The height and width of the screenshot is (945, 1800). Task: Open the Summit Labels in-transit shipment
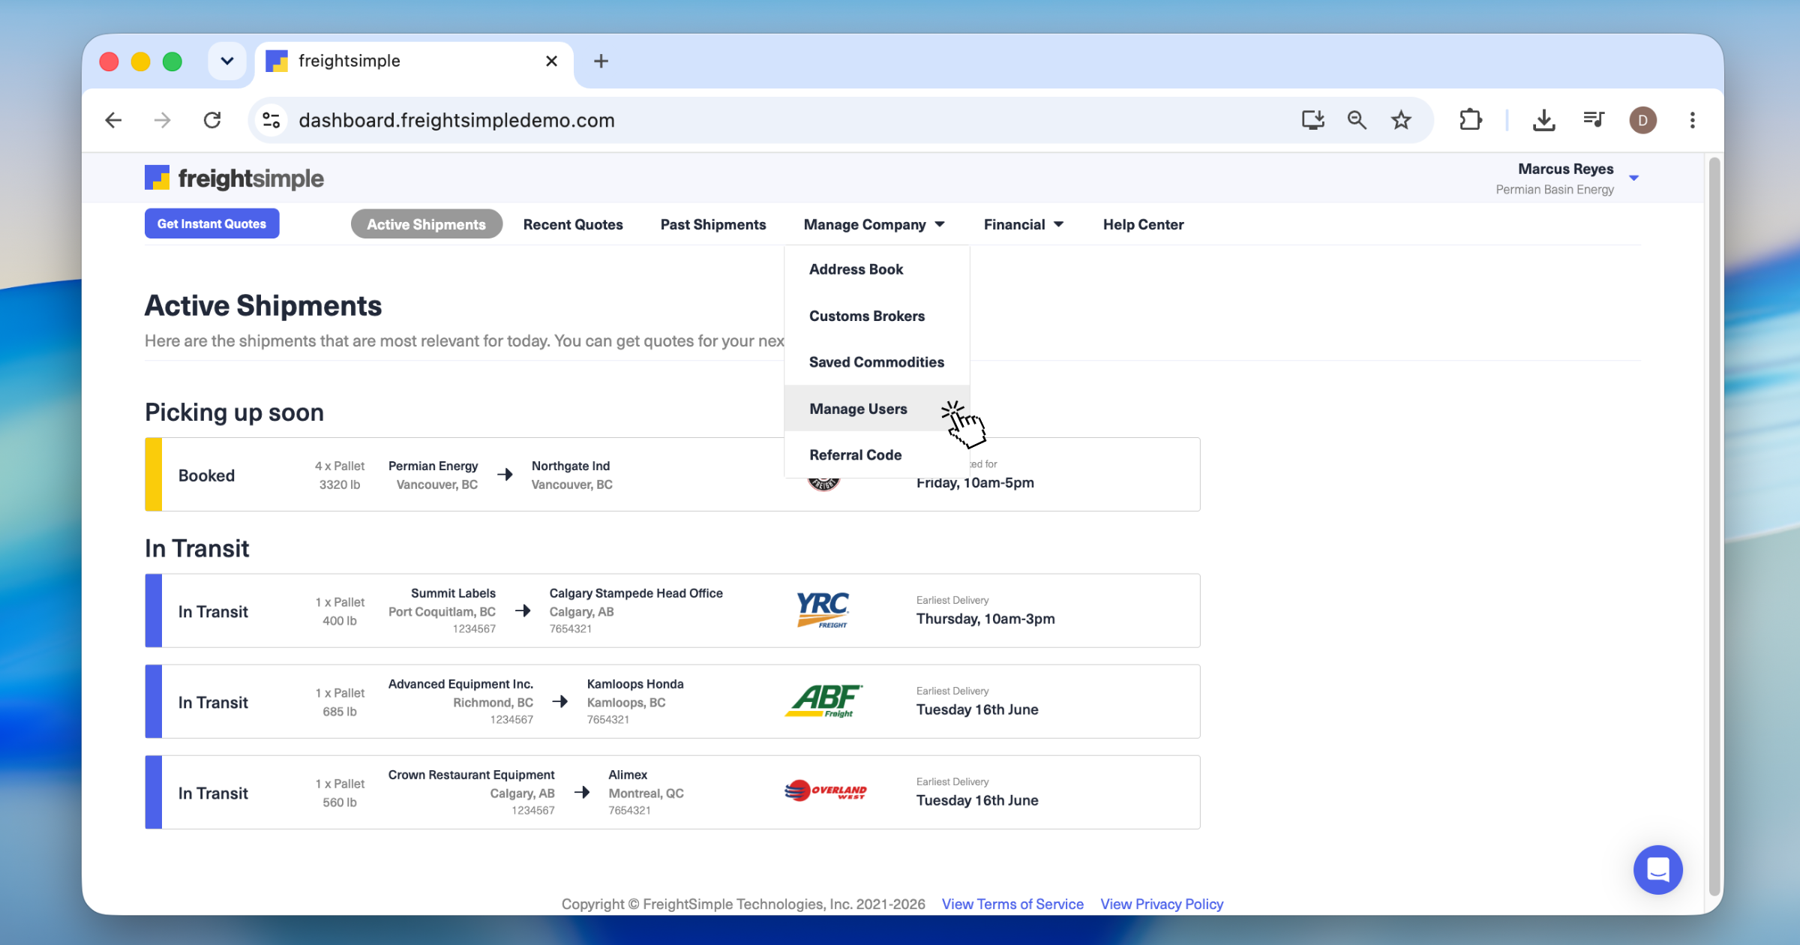pyautogui.click(x=672, y=610)
